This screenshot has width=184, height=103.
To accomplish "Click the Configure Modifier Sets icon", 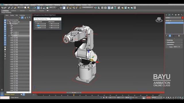I will (x=179, y=36).
